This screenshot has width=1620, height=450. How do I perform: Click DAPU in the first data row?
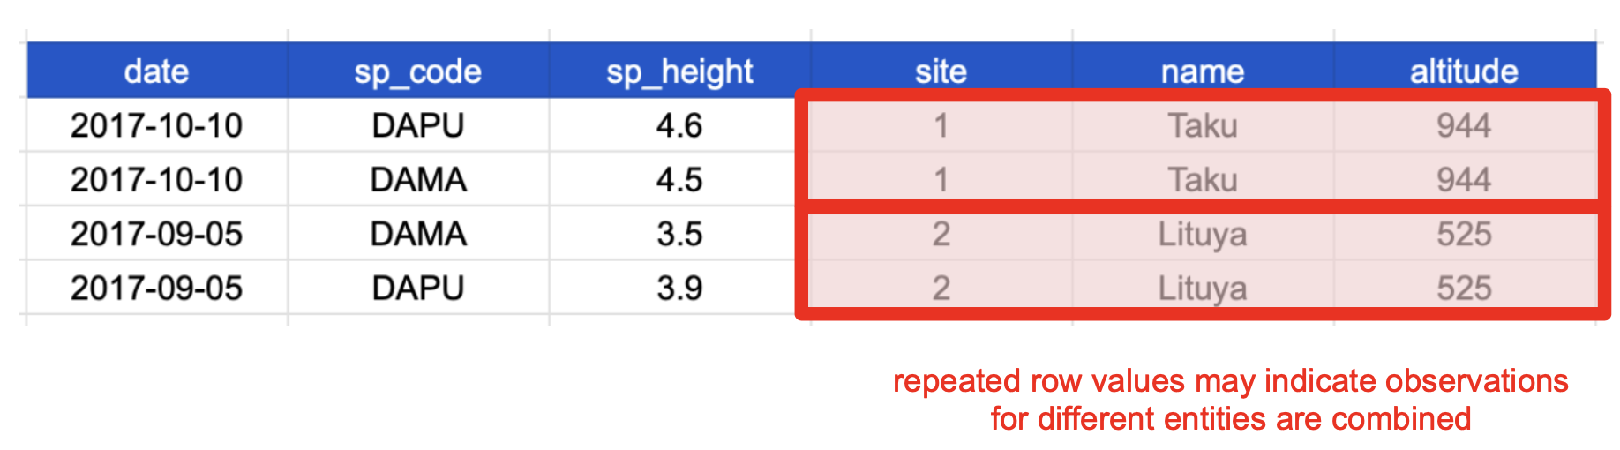pyautogui.click(x=417, y=126)
